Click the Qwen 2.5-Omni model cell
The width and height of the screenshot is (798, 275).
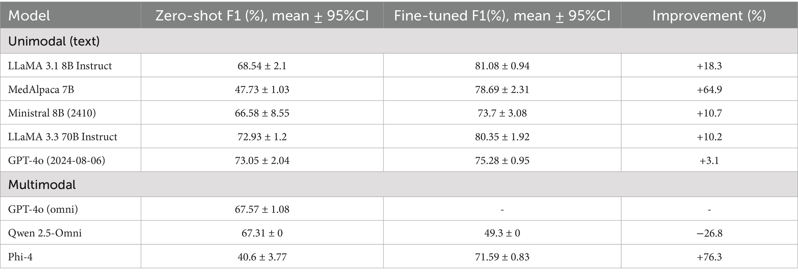coord(45,233)
